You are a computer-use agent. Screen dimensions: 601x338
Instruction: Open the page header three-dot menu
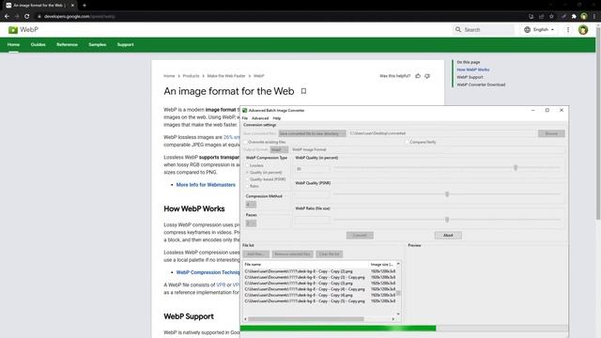pos(568,29)
